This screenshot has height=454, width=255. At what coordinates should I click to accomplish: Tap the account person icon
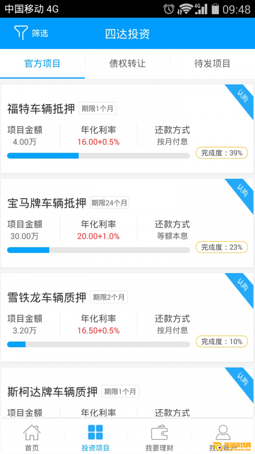(x=223, y=433)
